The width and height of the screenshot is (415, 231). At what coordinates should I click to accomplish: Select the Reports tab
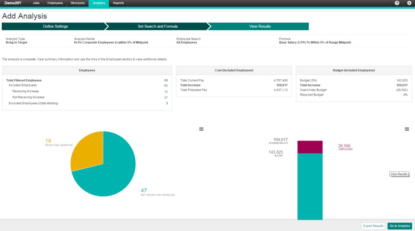(118, 3)
